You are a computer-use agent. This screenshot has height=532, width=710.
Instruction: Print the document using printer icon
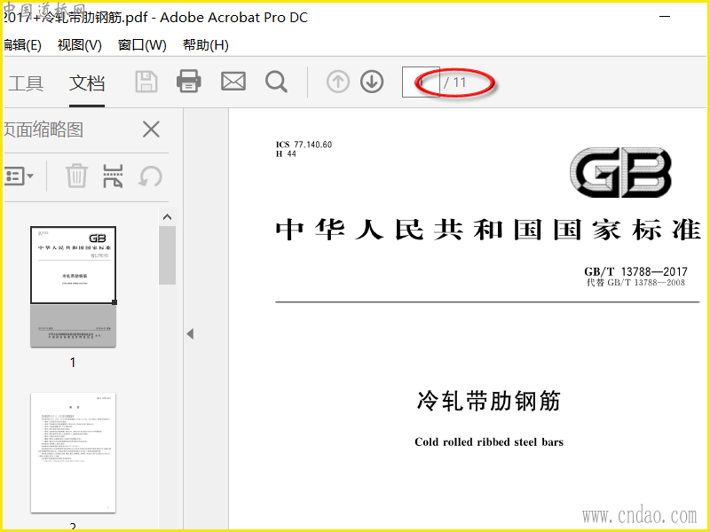point(189,82)
